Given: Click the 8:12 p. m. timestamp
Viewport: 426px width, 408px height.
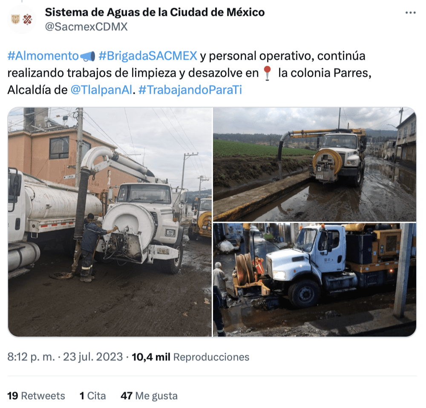Looking at the screenshot, I should (31, 357).
